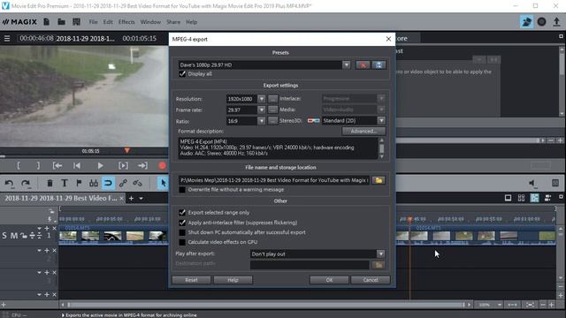Open the round store icon at top right
Screen dimensions: 566x318
coord(541,22)
